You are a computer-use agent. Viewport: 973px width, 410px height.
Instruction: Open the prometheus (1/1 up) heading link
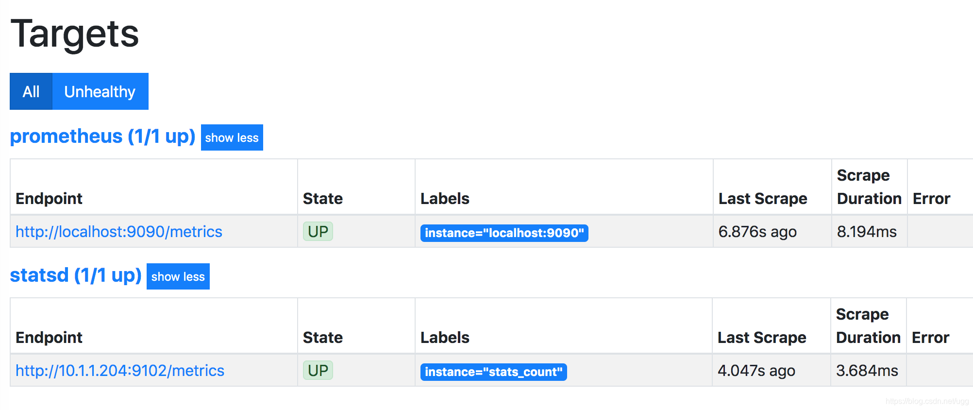click(102, 137)
